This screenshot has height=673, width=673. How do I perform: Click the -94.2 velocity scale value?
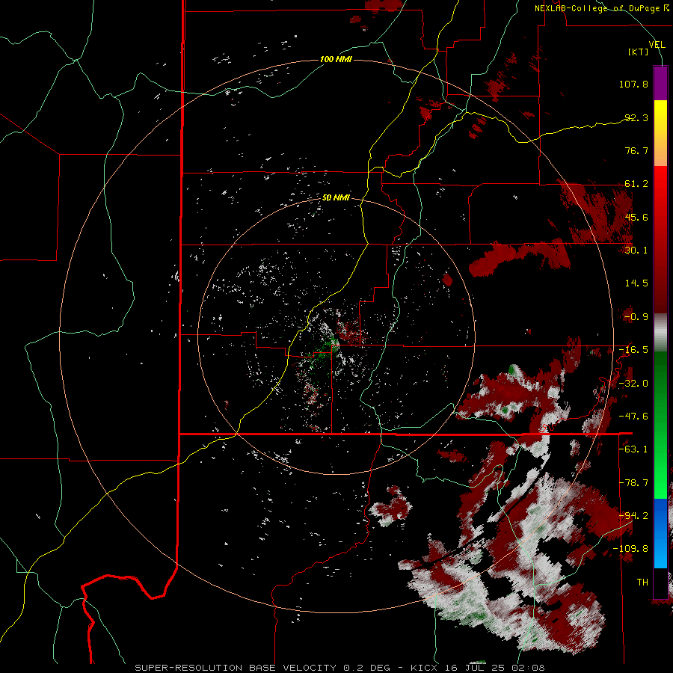click(633, 516)
